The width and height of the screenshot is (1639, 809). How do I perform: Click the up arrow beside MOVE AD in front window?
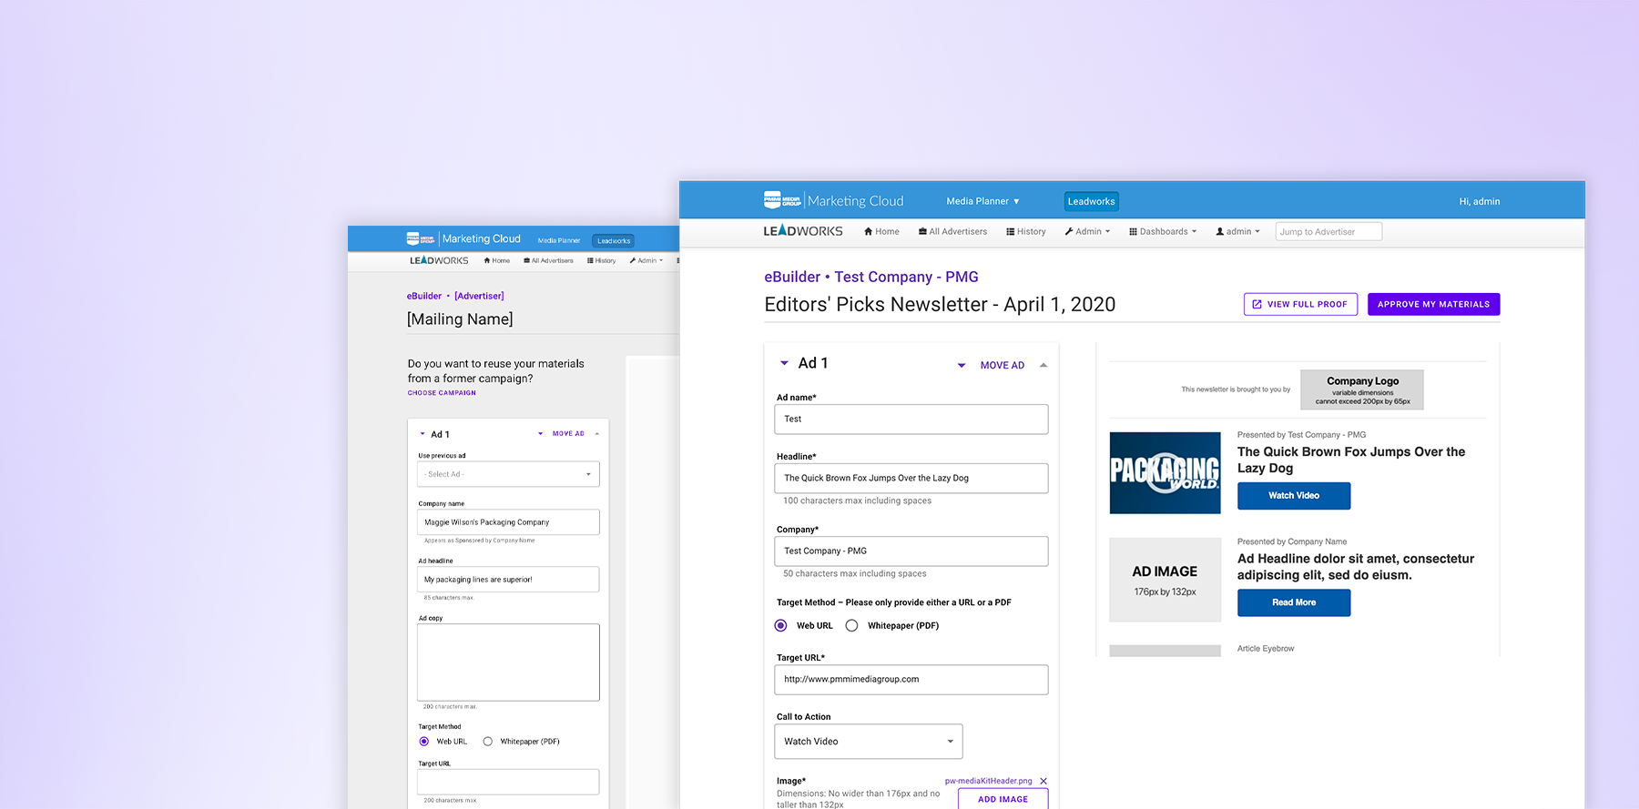pyautogui.click(x=1043, y=365)
